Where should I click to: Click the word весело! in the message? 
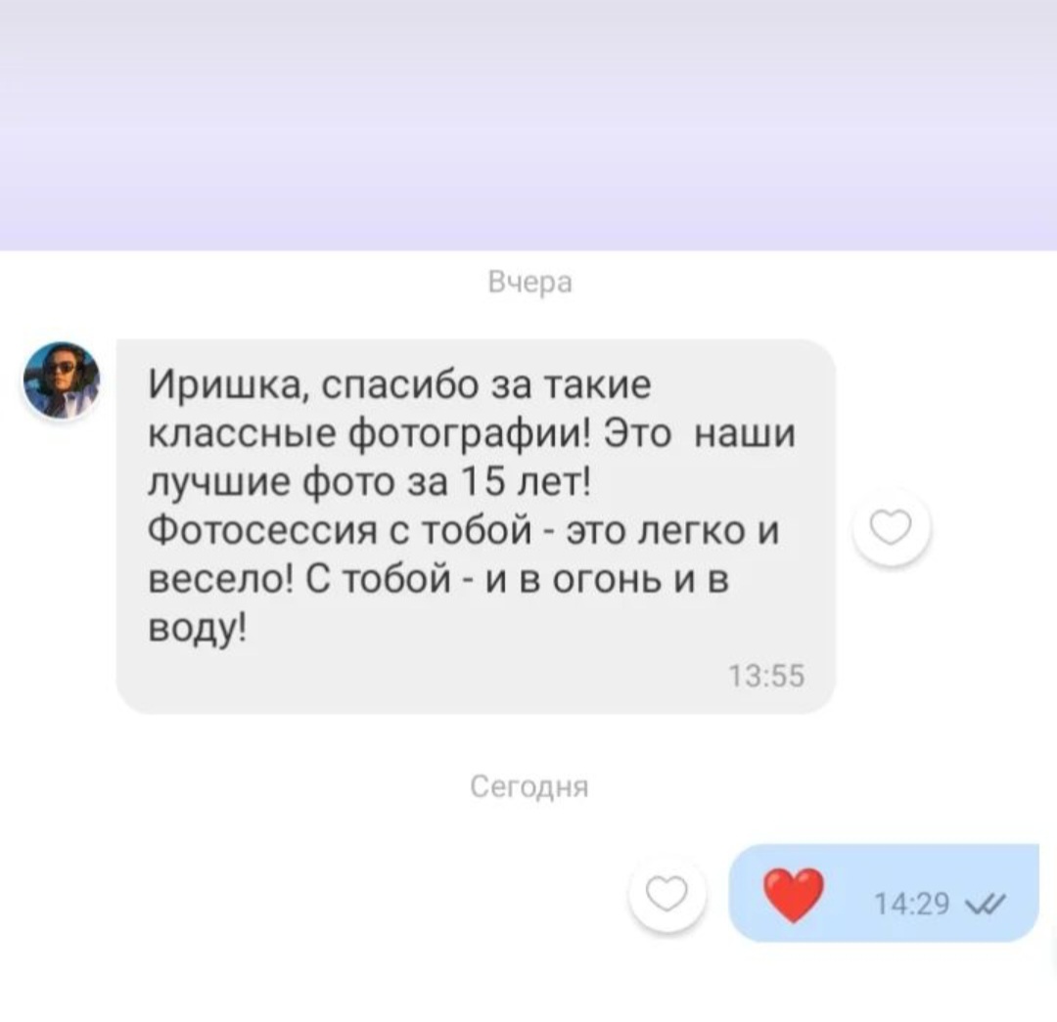220,580
